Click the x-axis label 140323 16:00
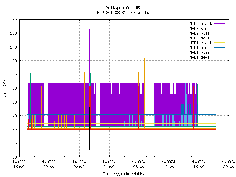This screenshot has height=177, width=236. coord(19,164)
